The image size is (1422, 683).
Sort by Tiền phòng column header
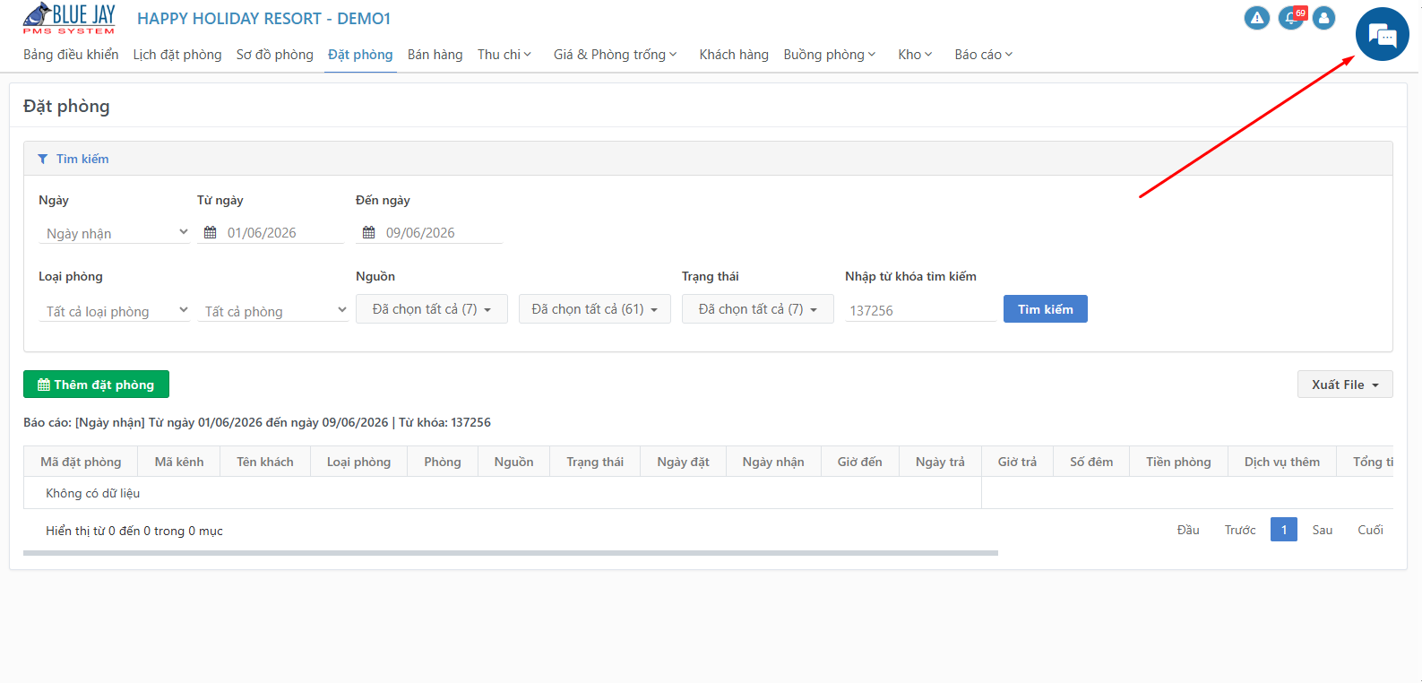[1178, 462]
